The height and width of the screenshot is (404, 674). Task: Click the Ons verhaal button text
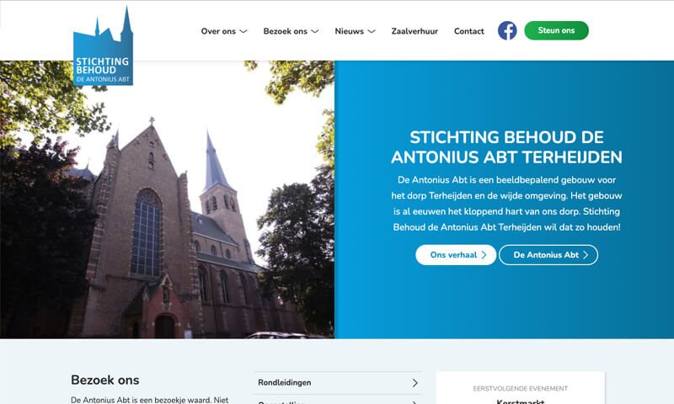pos(453,255)
